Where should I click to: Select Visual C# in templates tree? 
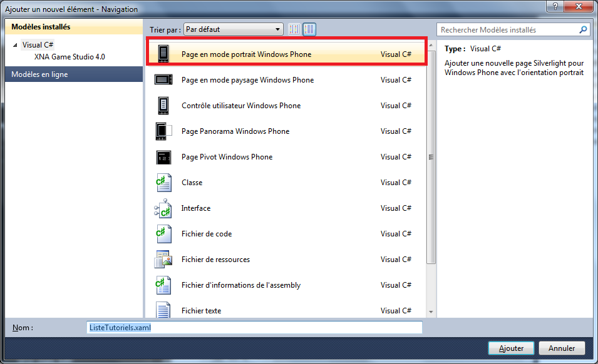(x=38, y=45)
